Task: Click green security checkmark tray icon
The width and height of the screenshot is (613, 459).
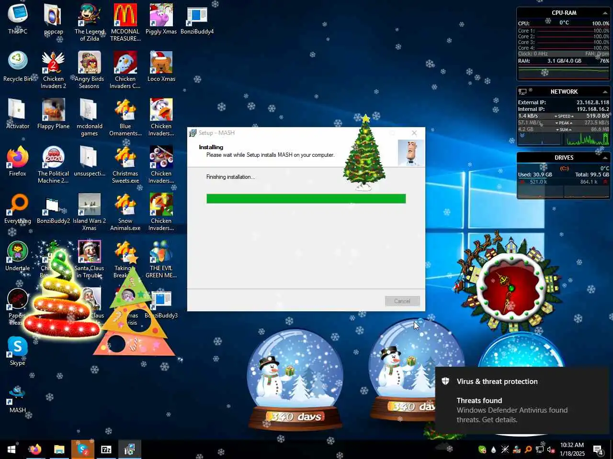Action: click(x=482, y=449)
